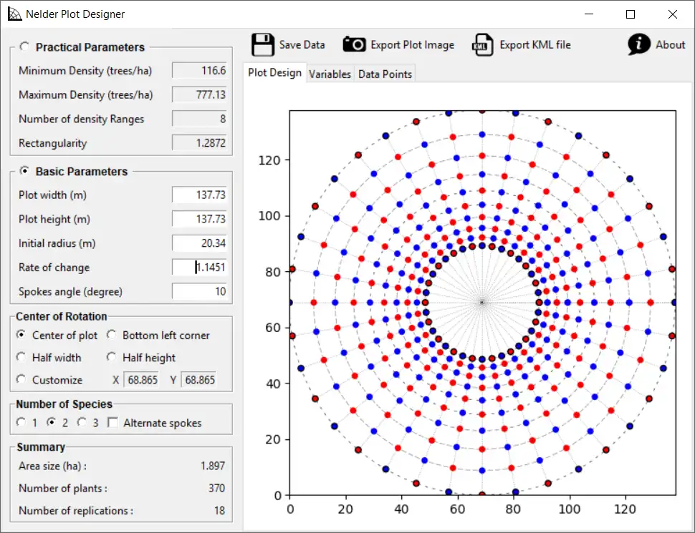The width and height of the screenshot is (695, 533).
Task: Select the Half height radio button
Action: tap(111, 357)
